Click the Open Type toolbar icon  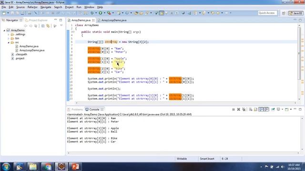pos(136,13)
